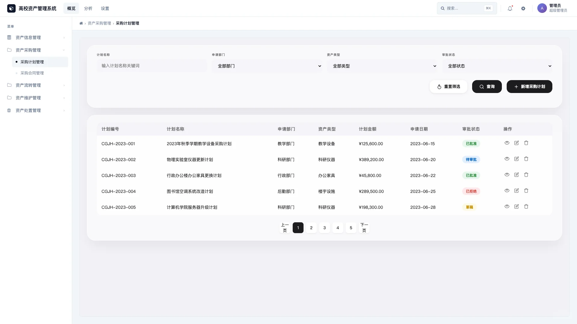Select the 资产处置管理 trash icon in sidebar
The width and height of the screenshot is (577, 324).
coord(9,110)
